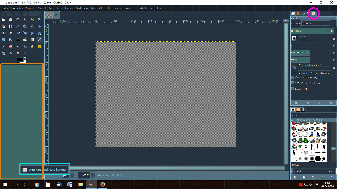Select the Heal tool
The width and height of the screenshot is (337, 189).
(39, 46)
